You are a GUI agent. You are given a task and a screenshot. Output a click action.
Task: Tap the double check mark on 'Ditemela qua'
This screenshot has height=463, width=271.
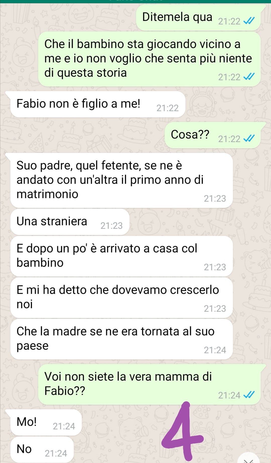[249, 21]
